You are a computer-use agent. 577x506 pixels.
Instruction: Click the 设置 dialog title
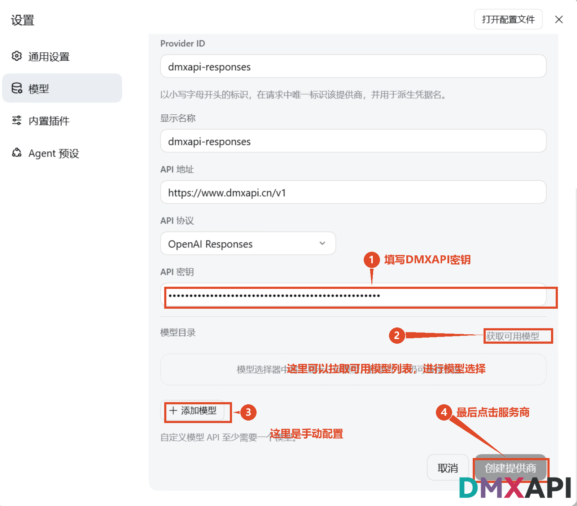point(23,20)
